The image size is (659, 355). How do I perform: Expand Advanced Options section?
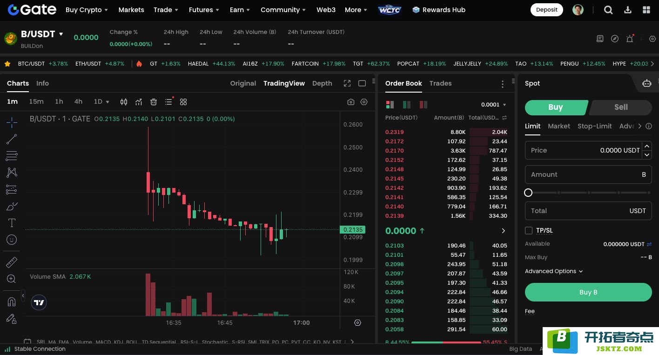tap(554, 271)
